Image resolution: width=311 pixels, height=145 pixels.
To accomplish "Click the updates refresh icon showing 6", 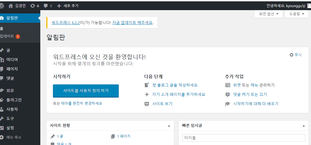I will (32, 6).
